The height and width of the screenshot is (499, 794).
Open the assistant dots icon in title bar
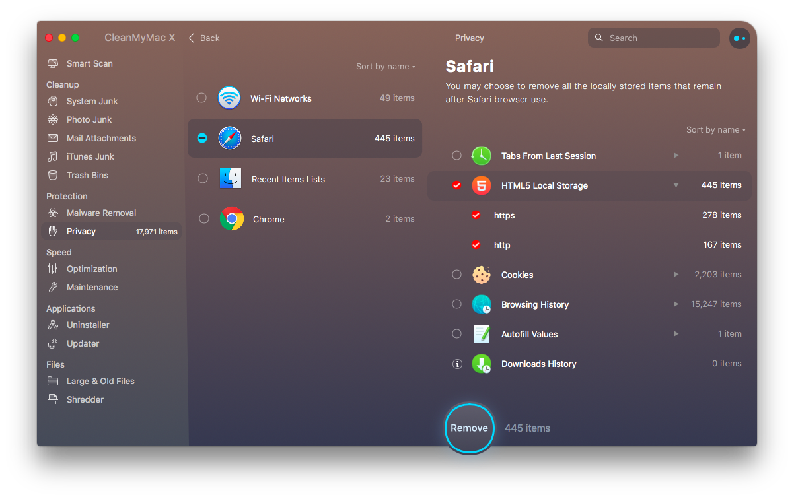tap(739, 38)
